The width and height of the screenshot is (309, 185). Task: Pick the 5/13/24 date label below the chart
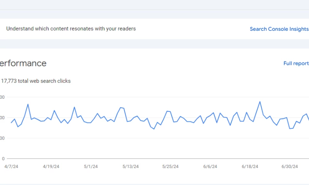point(131,166)
